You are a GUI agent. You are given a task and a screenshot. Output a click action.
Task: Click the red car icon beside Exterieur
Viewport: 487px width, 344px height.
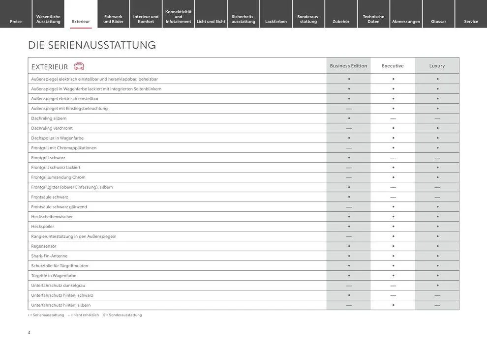[x=79, y=66]
